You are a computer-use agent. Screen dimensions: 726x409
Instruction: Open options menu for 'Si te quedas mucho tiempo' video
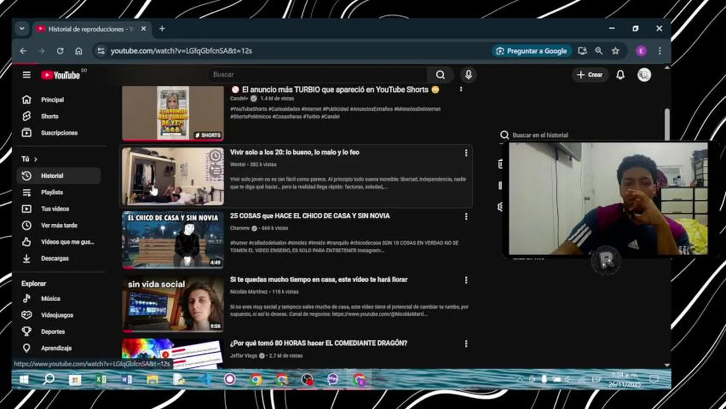(466, 280)
